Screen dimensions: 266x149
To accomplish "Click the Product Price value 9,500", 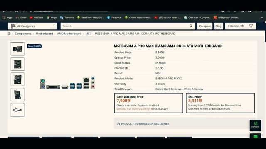I will (x=160, y=53).
